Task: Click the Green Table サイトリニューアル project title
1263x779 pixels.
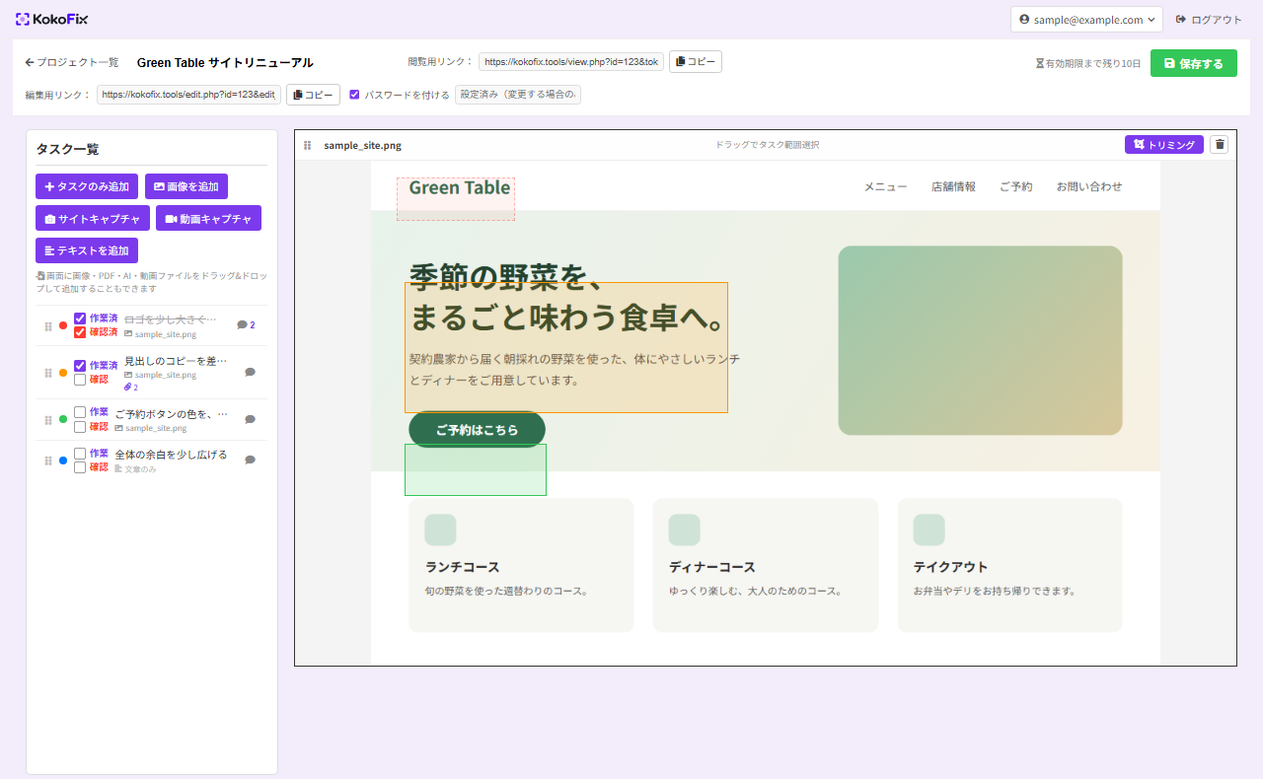Action: 225,62
